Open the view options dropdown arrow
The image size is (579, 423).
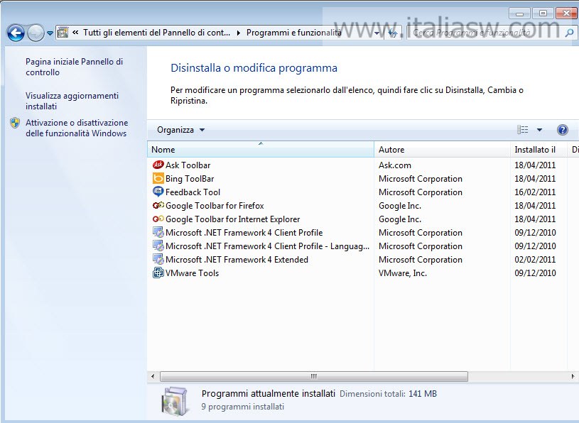539,130
